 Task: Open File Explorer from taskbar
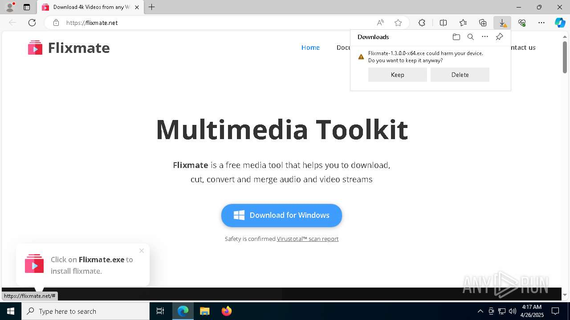(x=204, y=311)
